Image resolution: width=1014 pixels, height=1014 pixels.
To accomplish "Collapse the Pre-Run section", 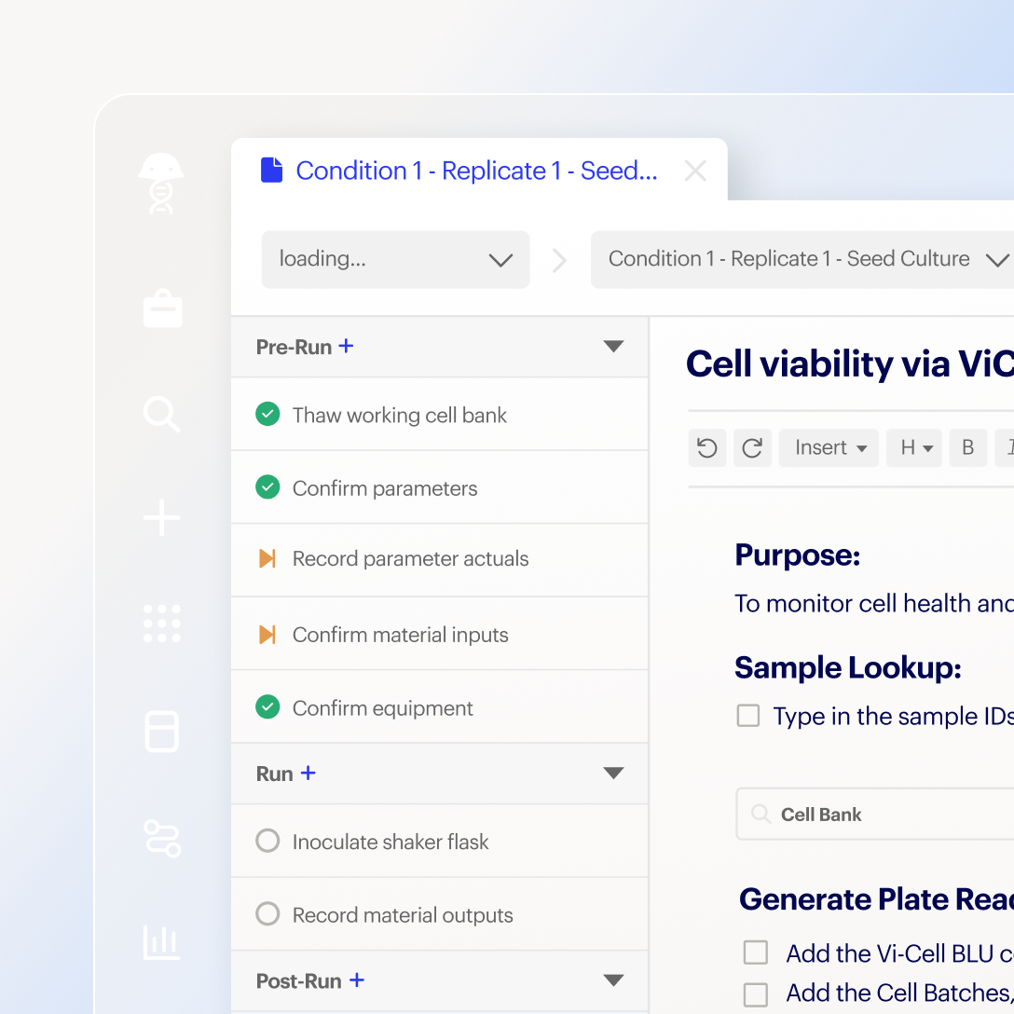I will [613, 346].
